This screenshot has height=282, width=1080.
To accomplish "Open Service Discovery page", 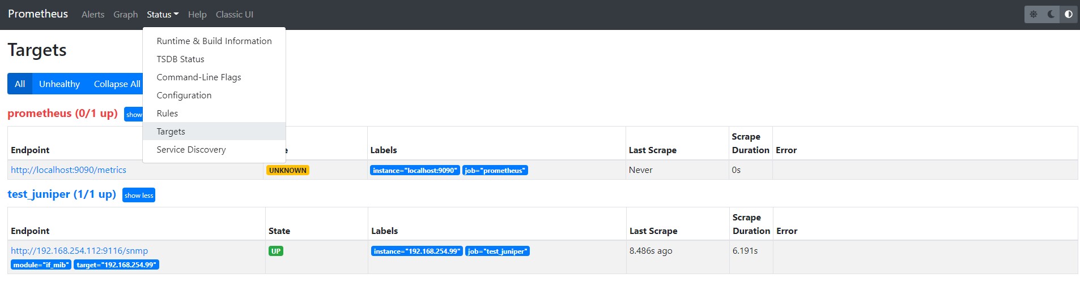I will 191,149.
